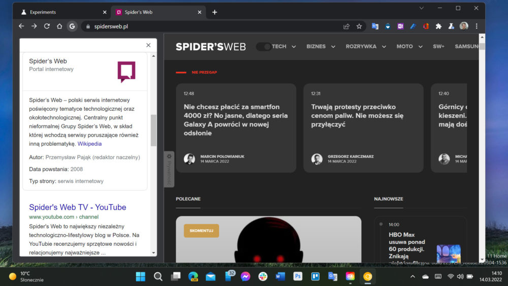
Task: Click the Spider's Web logo in knowledge panel
Action: pyautogui.click(x=126, y=72)
